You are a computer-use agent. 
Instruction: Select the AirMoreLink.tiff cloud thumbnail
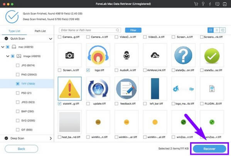pyautogui.click(x=155, y=55)
